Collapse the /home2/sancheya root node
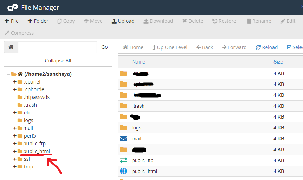Viewport: 303px width, 180px height. (8, 74)
